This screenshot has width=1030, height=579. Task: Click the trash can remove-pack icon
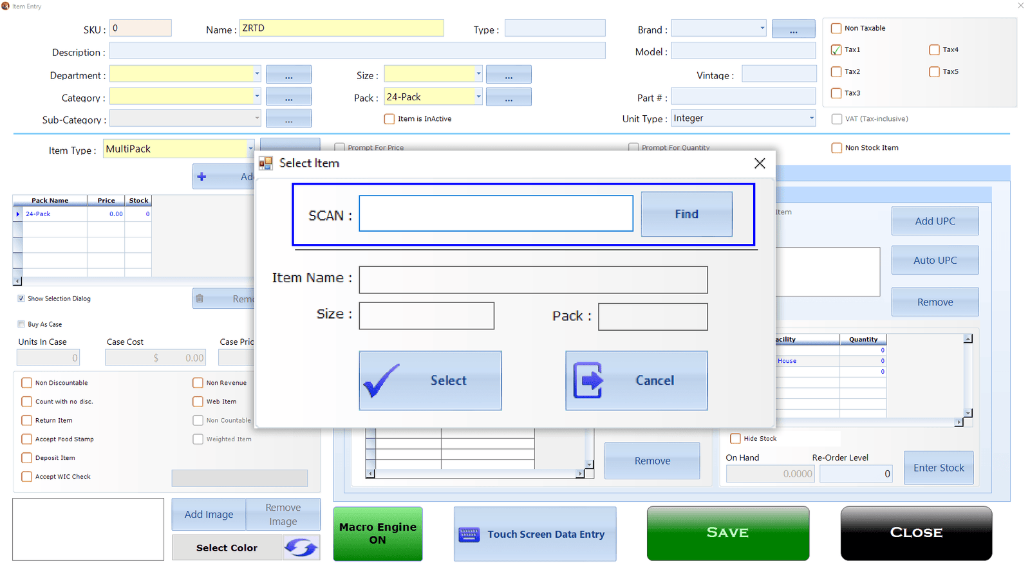[x=200, y=299]
